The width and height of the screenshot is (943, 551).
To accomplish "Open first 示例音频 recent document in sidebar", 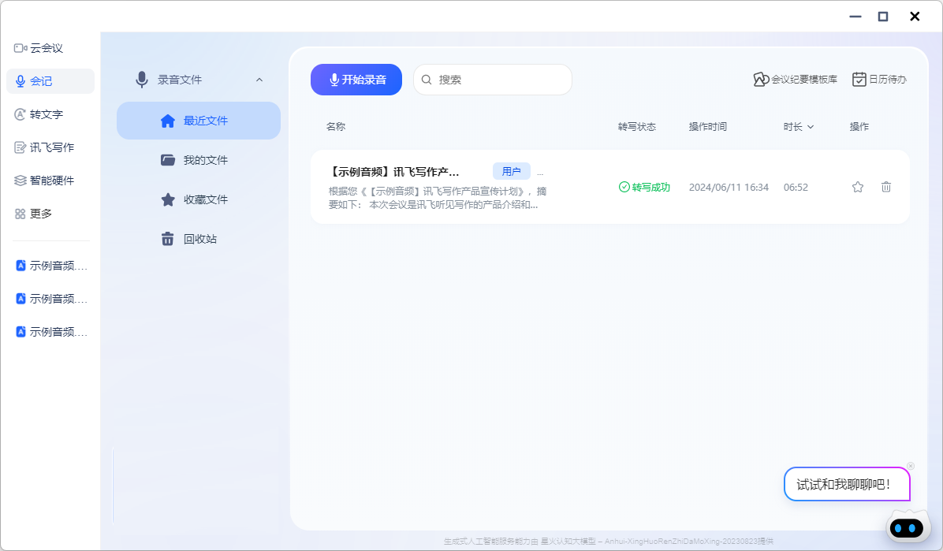I will pos(52,266).
